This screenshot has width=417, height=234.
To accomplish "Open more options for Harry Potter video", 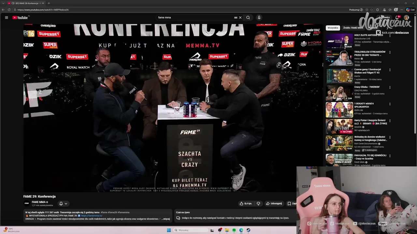I will click(x=390, y=121).
